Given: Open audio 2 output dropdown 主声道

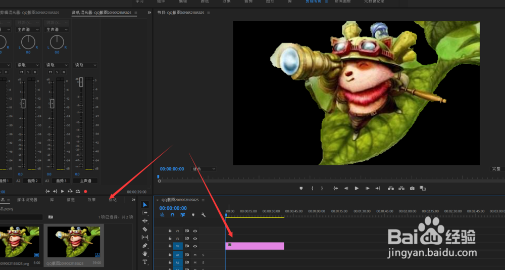Looking at the screenshot, I should click(28, 30).
